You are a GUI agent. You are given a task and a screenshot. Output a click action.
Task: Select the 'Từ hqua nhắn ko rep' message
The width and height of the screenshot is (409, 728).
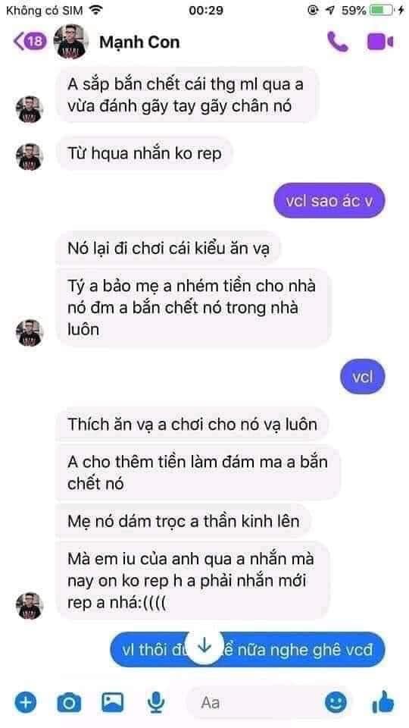pos(144,152)
